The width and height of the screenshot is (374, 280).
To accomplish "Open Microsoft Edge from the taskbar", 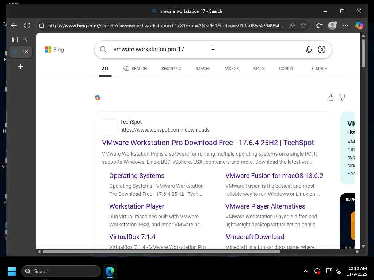I will [x=110, y=271].
